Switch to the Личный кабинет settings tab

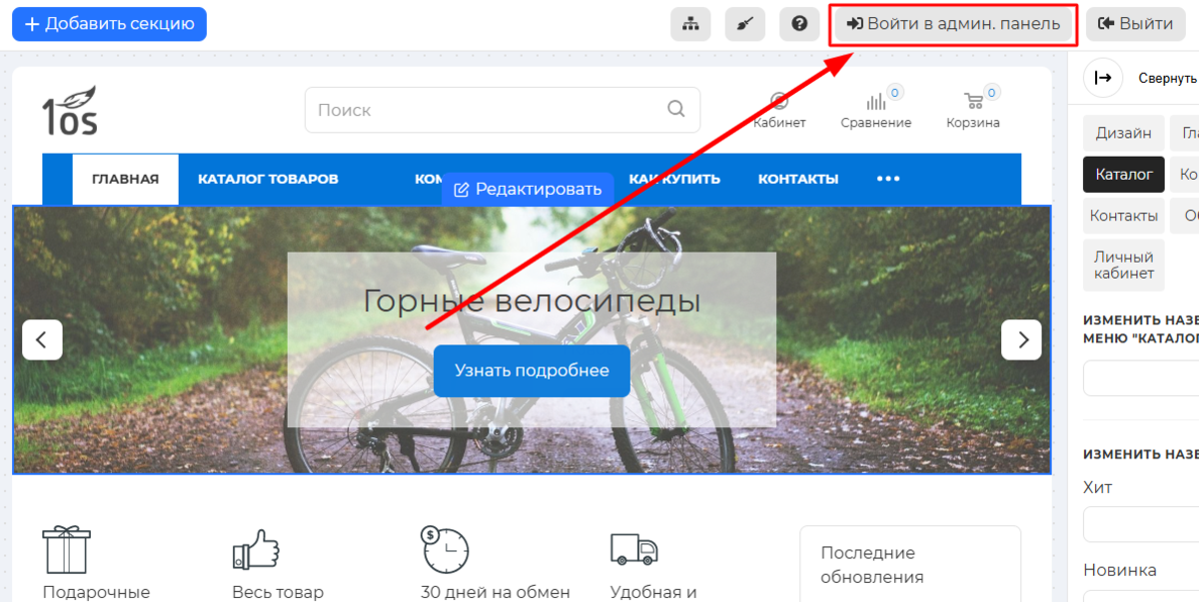coord(1123,265)
